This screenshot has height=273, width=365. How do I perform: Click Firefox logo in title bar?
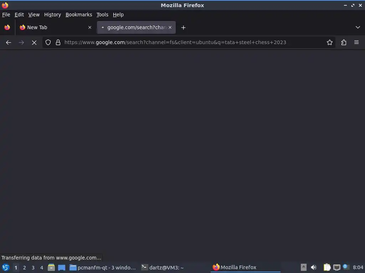[5, 5]
